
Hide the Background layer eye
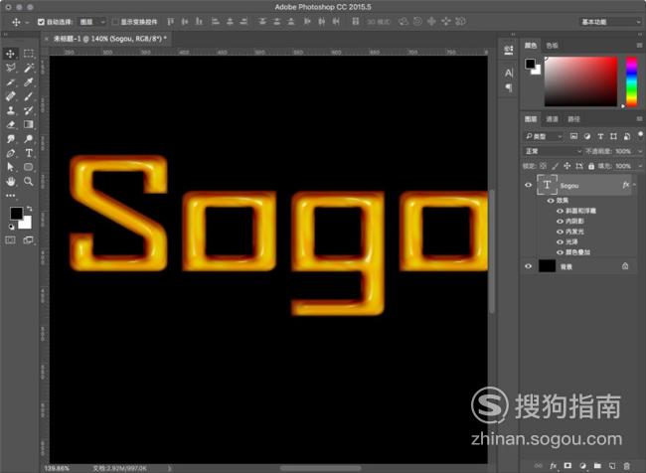click(x=528, y=266)
